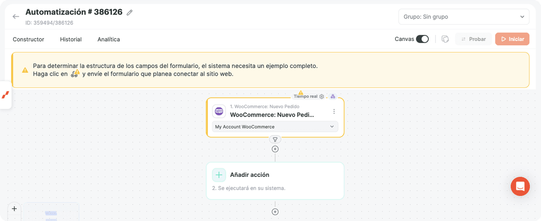
Task: Click the warning icon above Tiempo real
Action: coord(301,93)
